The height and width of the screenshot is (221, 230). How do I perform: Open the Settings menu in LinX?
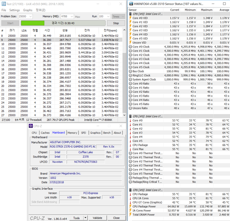point(15,10)
